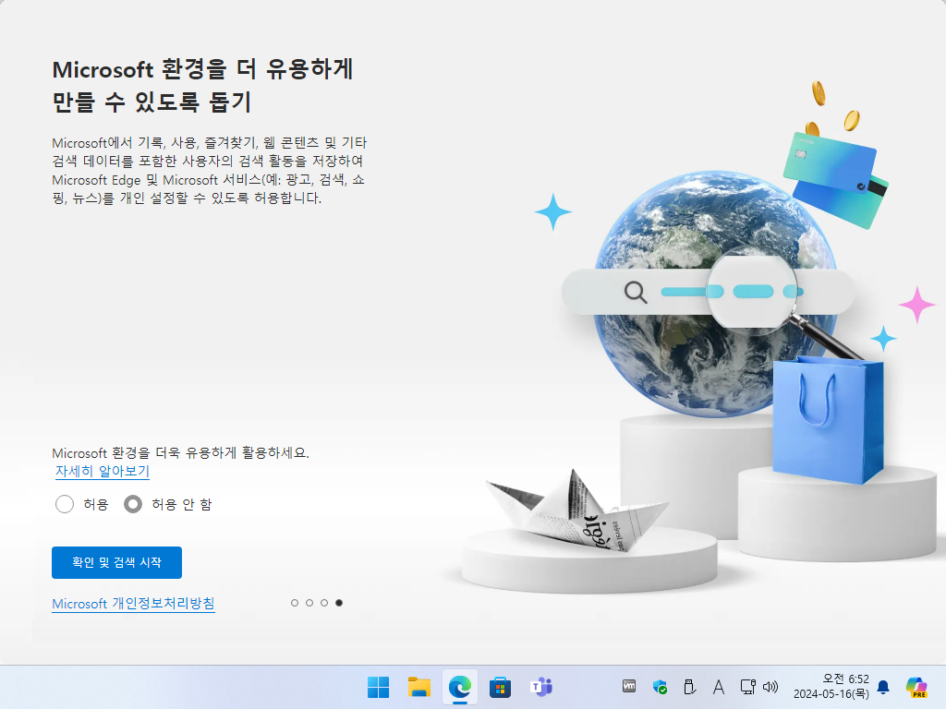Click the 확인 및 검색 시작 button
The image size is (946, 709).
coord(116,562)
